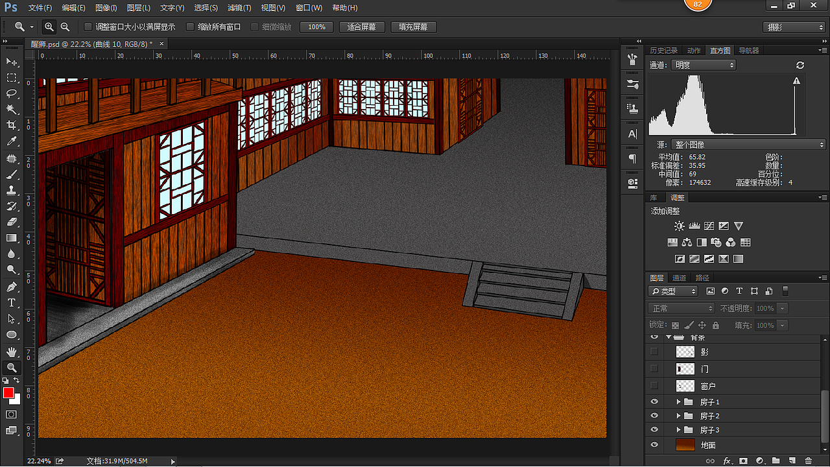Screen dimensions: 830x467
Task: Hide the 房子3 group
Action: (x=654, y=430)
